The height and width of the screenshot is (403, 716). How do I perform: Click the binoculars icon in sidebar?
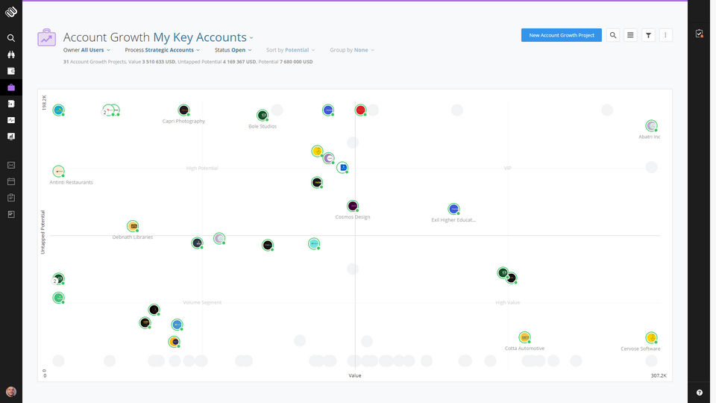(x=11, y=54)
